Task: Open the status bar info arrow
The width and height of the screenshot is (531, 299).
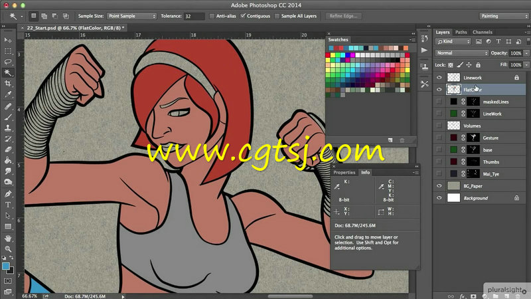Action: pos(123,296)
